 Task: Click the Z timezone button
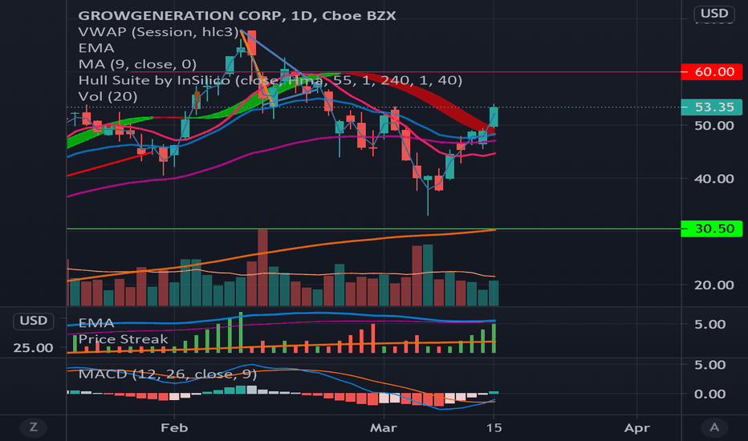click(x=34, y=427)
